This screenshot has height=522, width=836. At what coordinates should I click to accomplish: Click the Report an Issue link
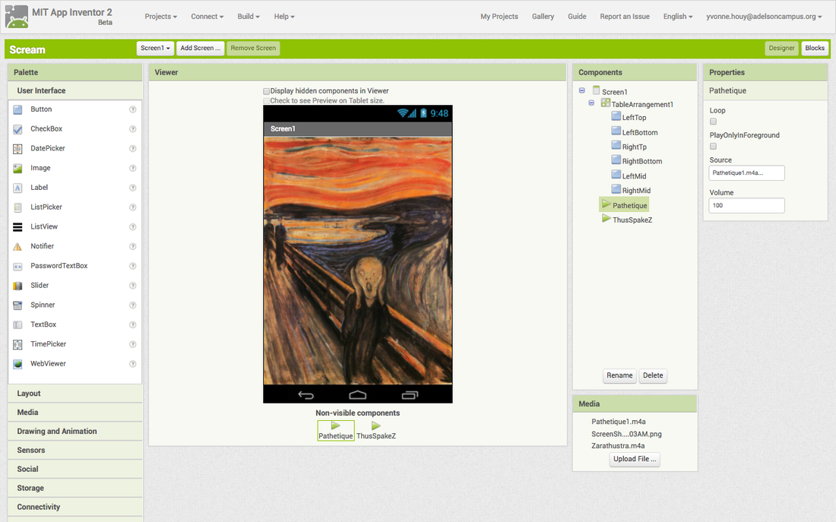[624, 17]
